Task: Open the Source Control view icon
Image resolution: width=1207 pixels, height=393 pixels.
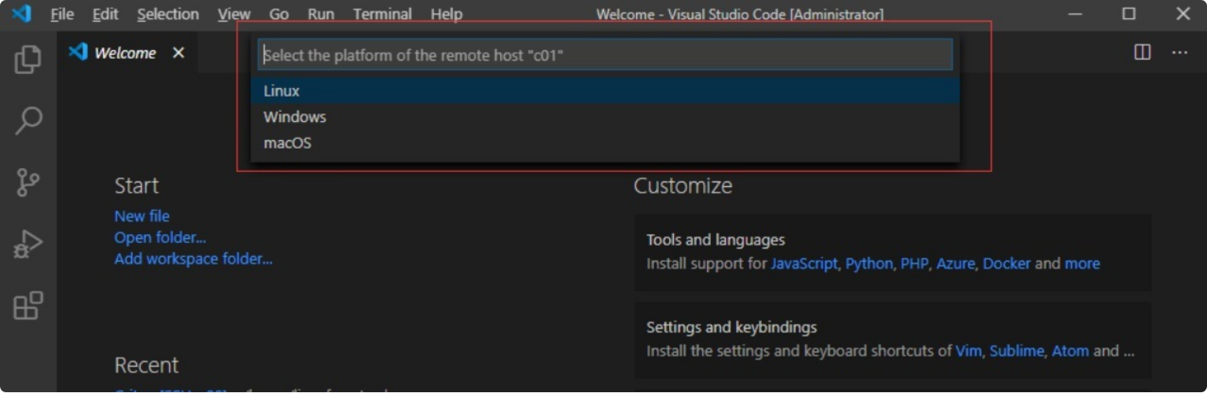Action: point(28,182)
